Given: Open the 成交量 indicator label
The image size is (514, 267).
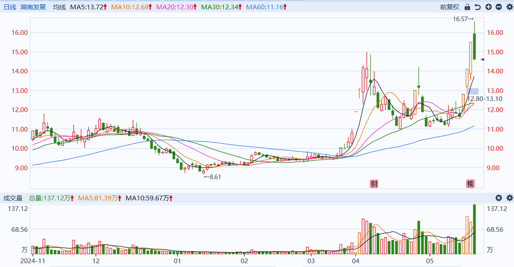Looking at the screenshot, I should click(13, 198).
